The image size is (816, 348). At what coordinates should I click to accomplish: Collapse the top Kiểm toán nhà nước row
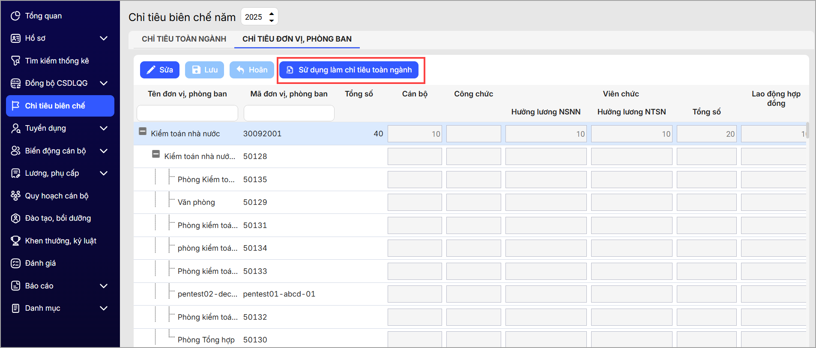point(143,132)
